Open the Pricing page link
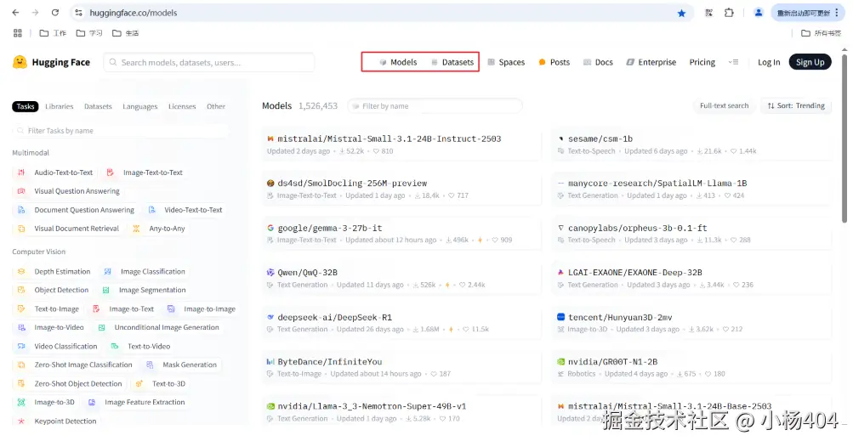Screen dimensions: 853x447 point(702,62)
